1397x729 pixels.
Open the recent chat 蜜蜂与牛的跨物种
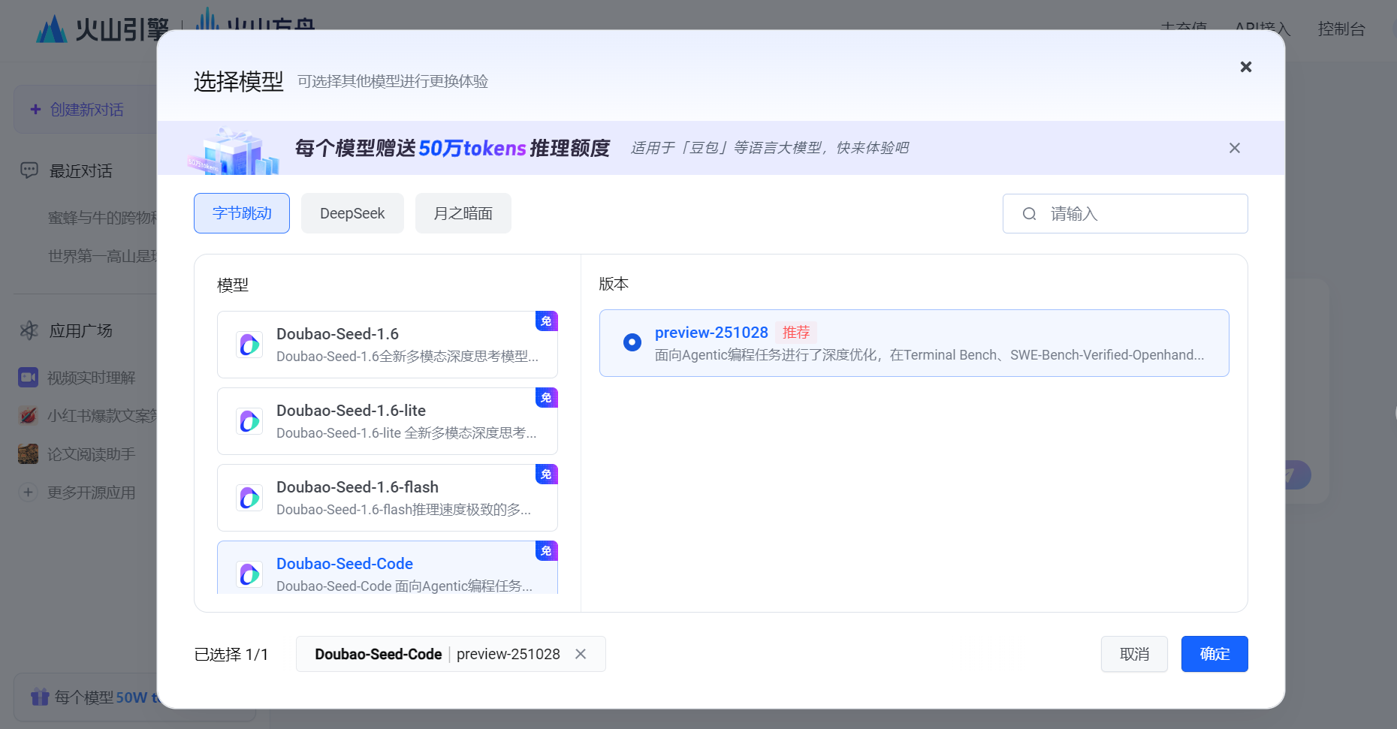(x=103, y=218)
